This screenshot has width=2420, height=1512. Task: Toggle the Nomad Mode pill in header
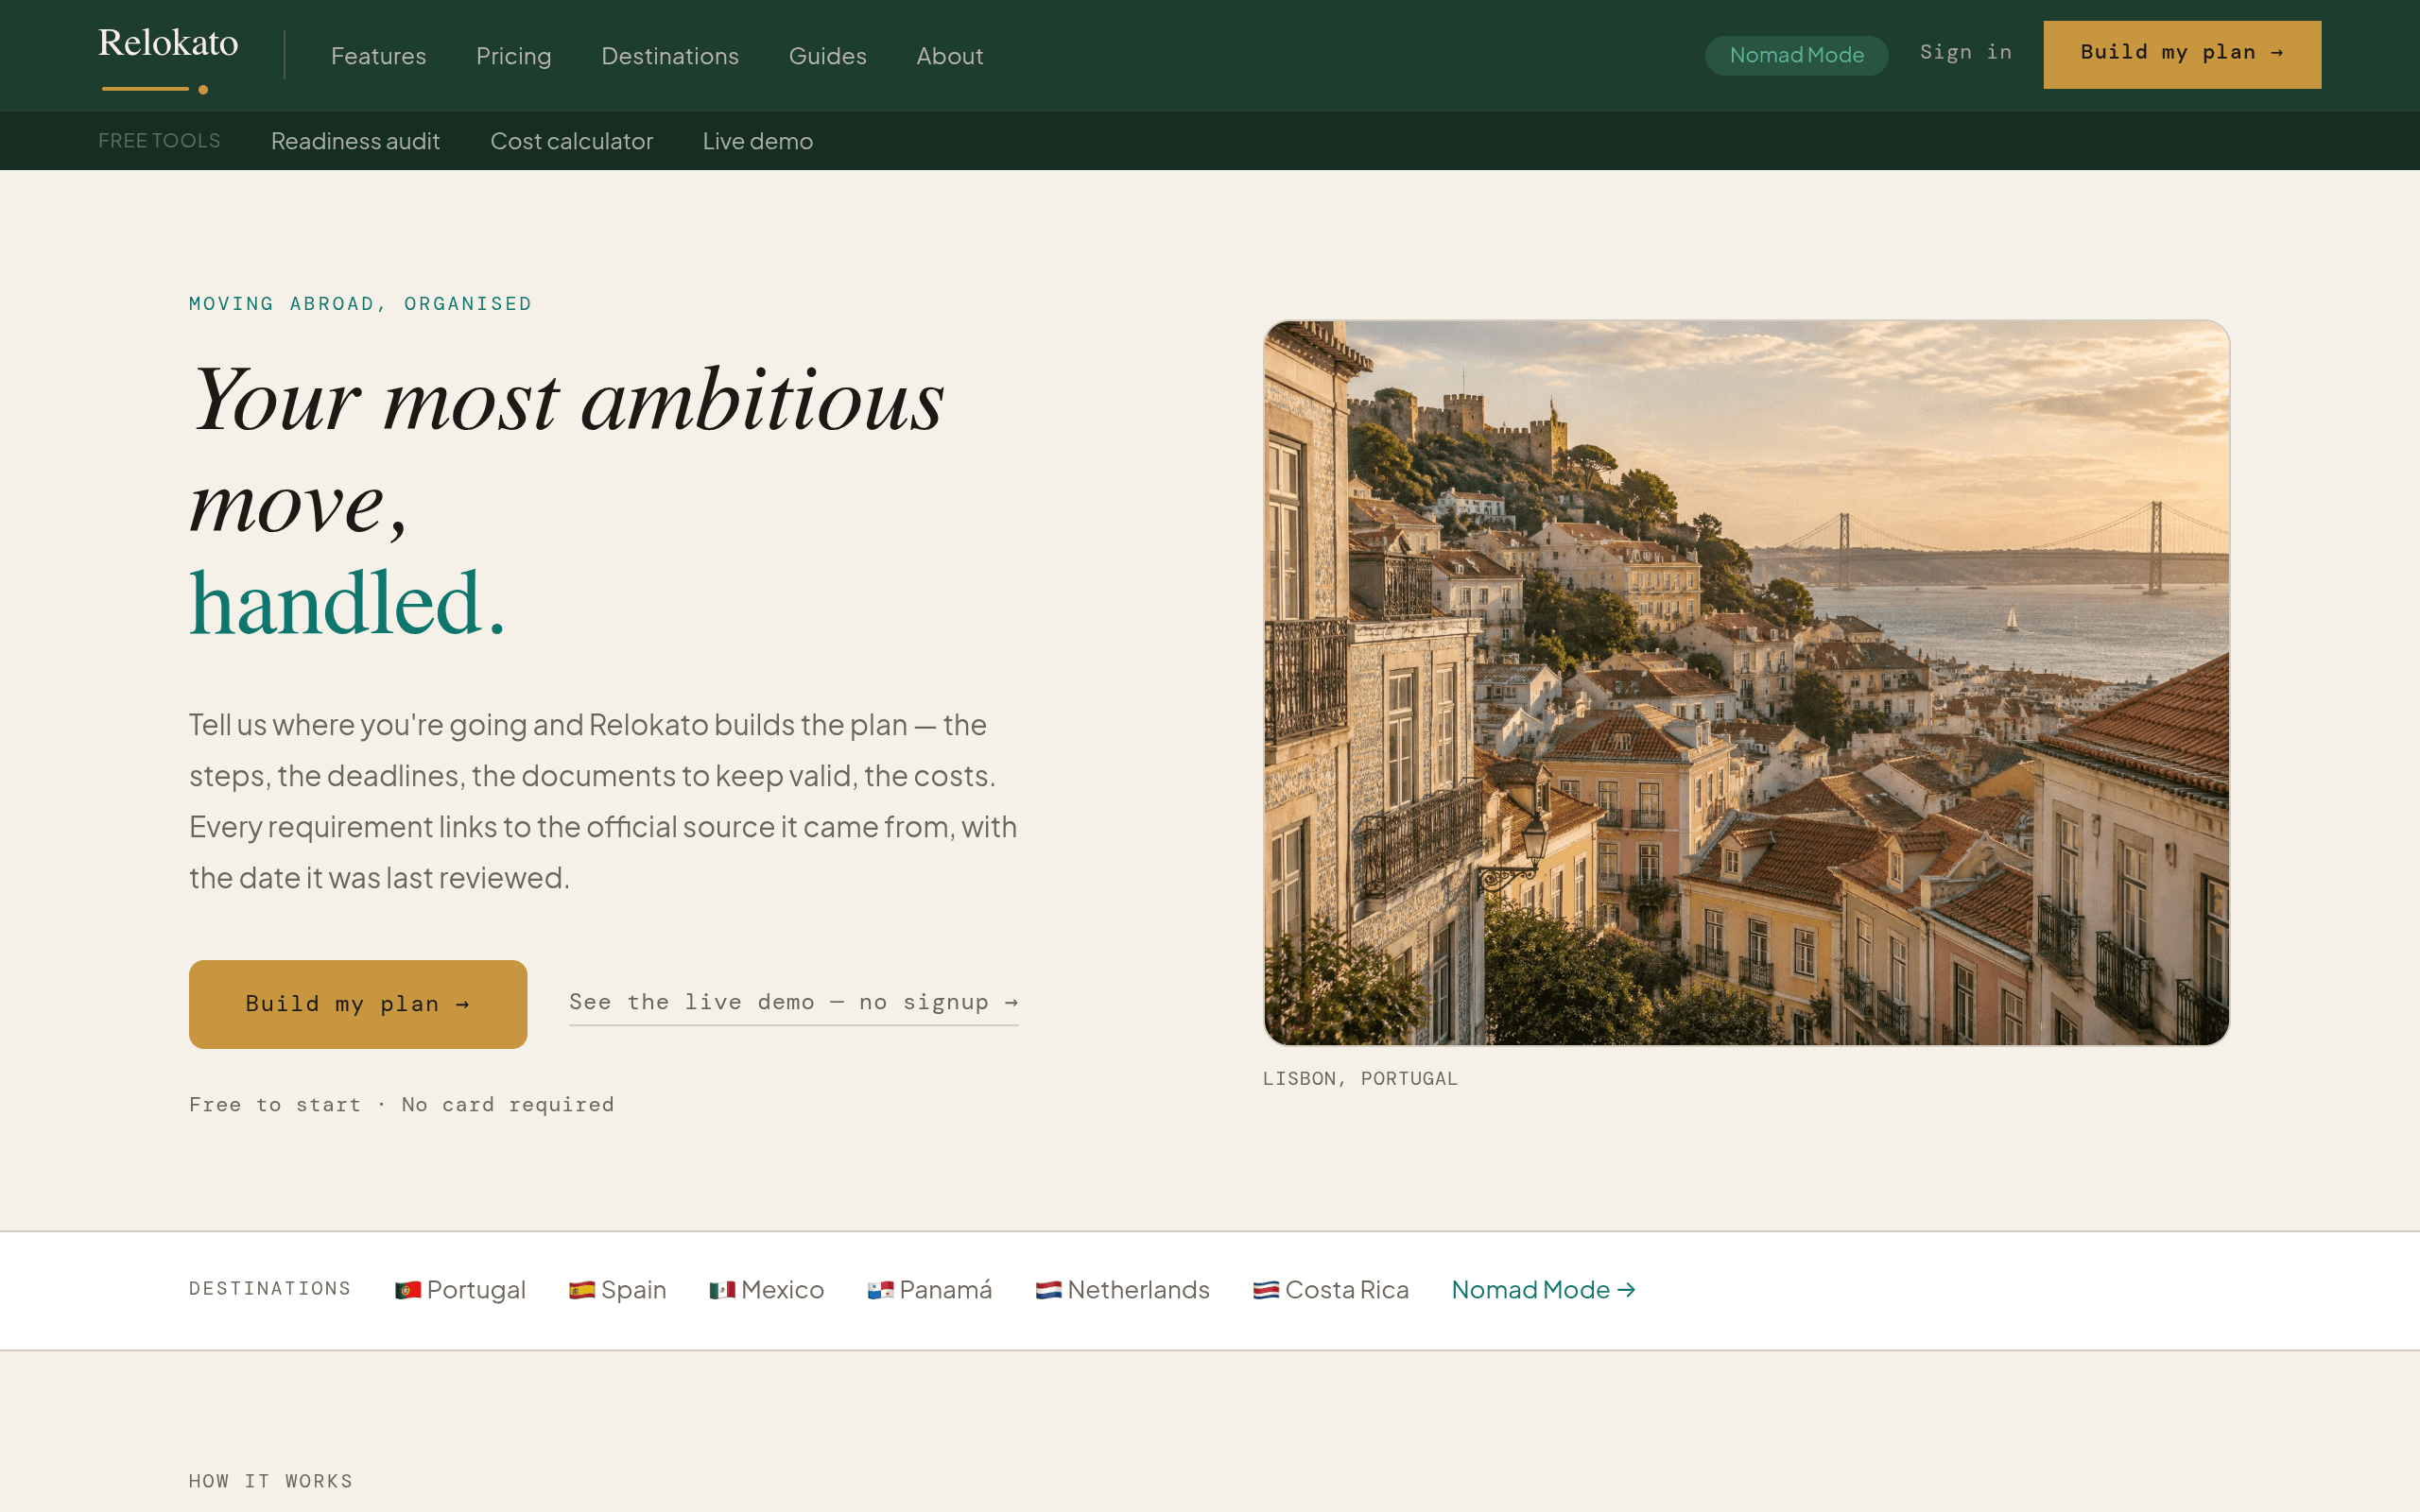pos(1796,55)
